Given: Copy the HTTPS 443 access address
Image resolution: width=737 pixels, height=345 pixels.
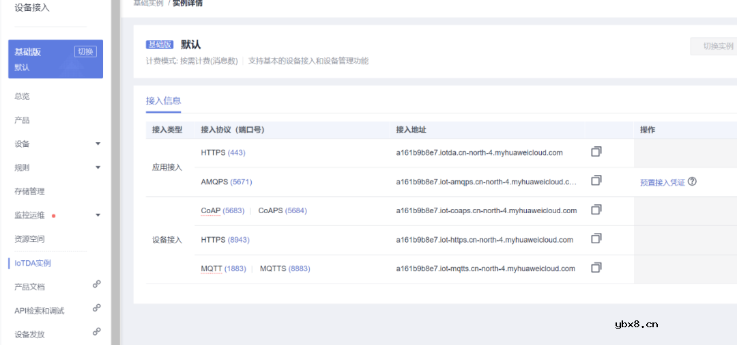Looking at the screenshot, I should coord(596,152).
